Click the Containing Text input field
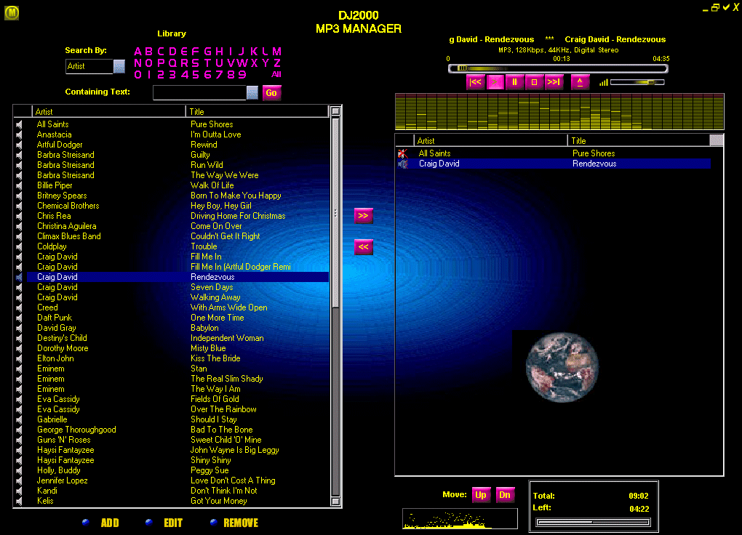Viewport: 742px width, 535px height. point(200,93)
